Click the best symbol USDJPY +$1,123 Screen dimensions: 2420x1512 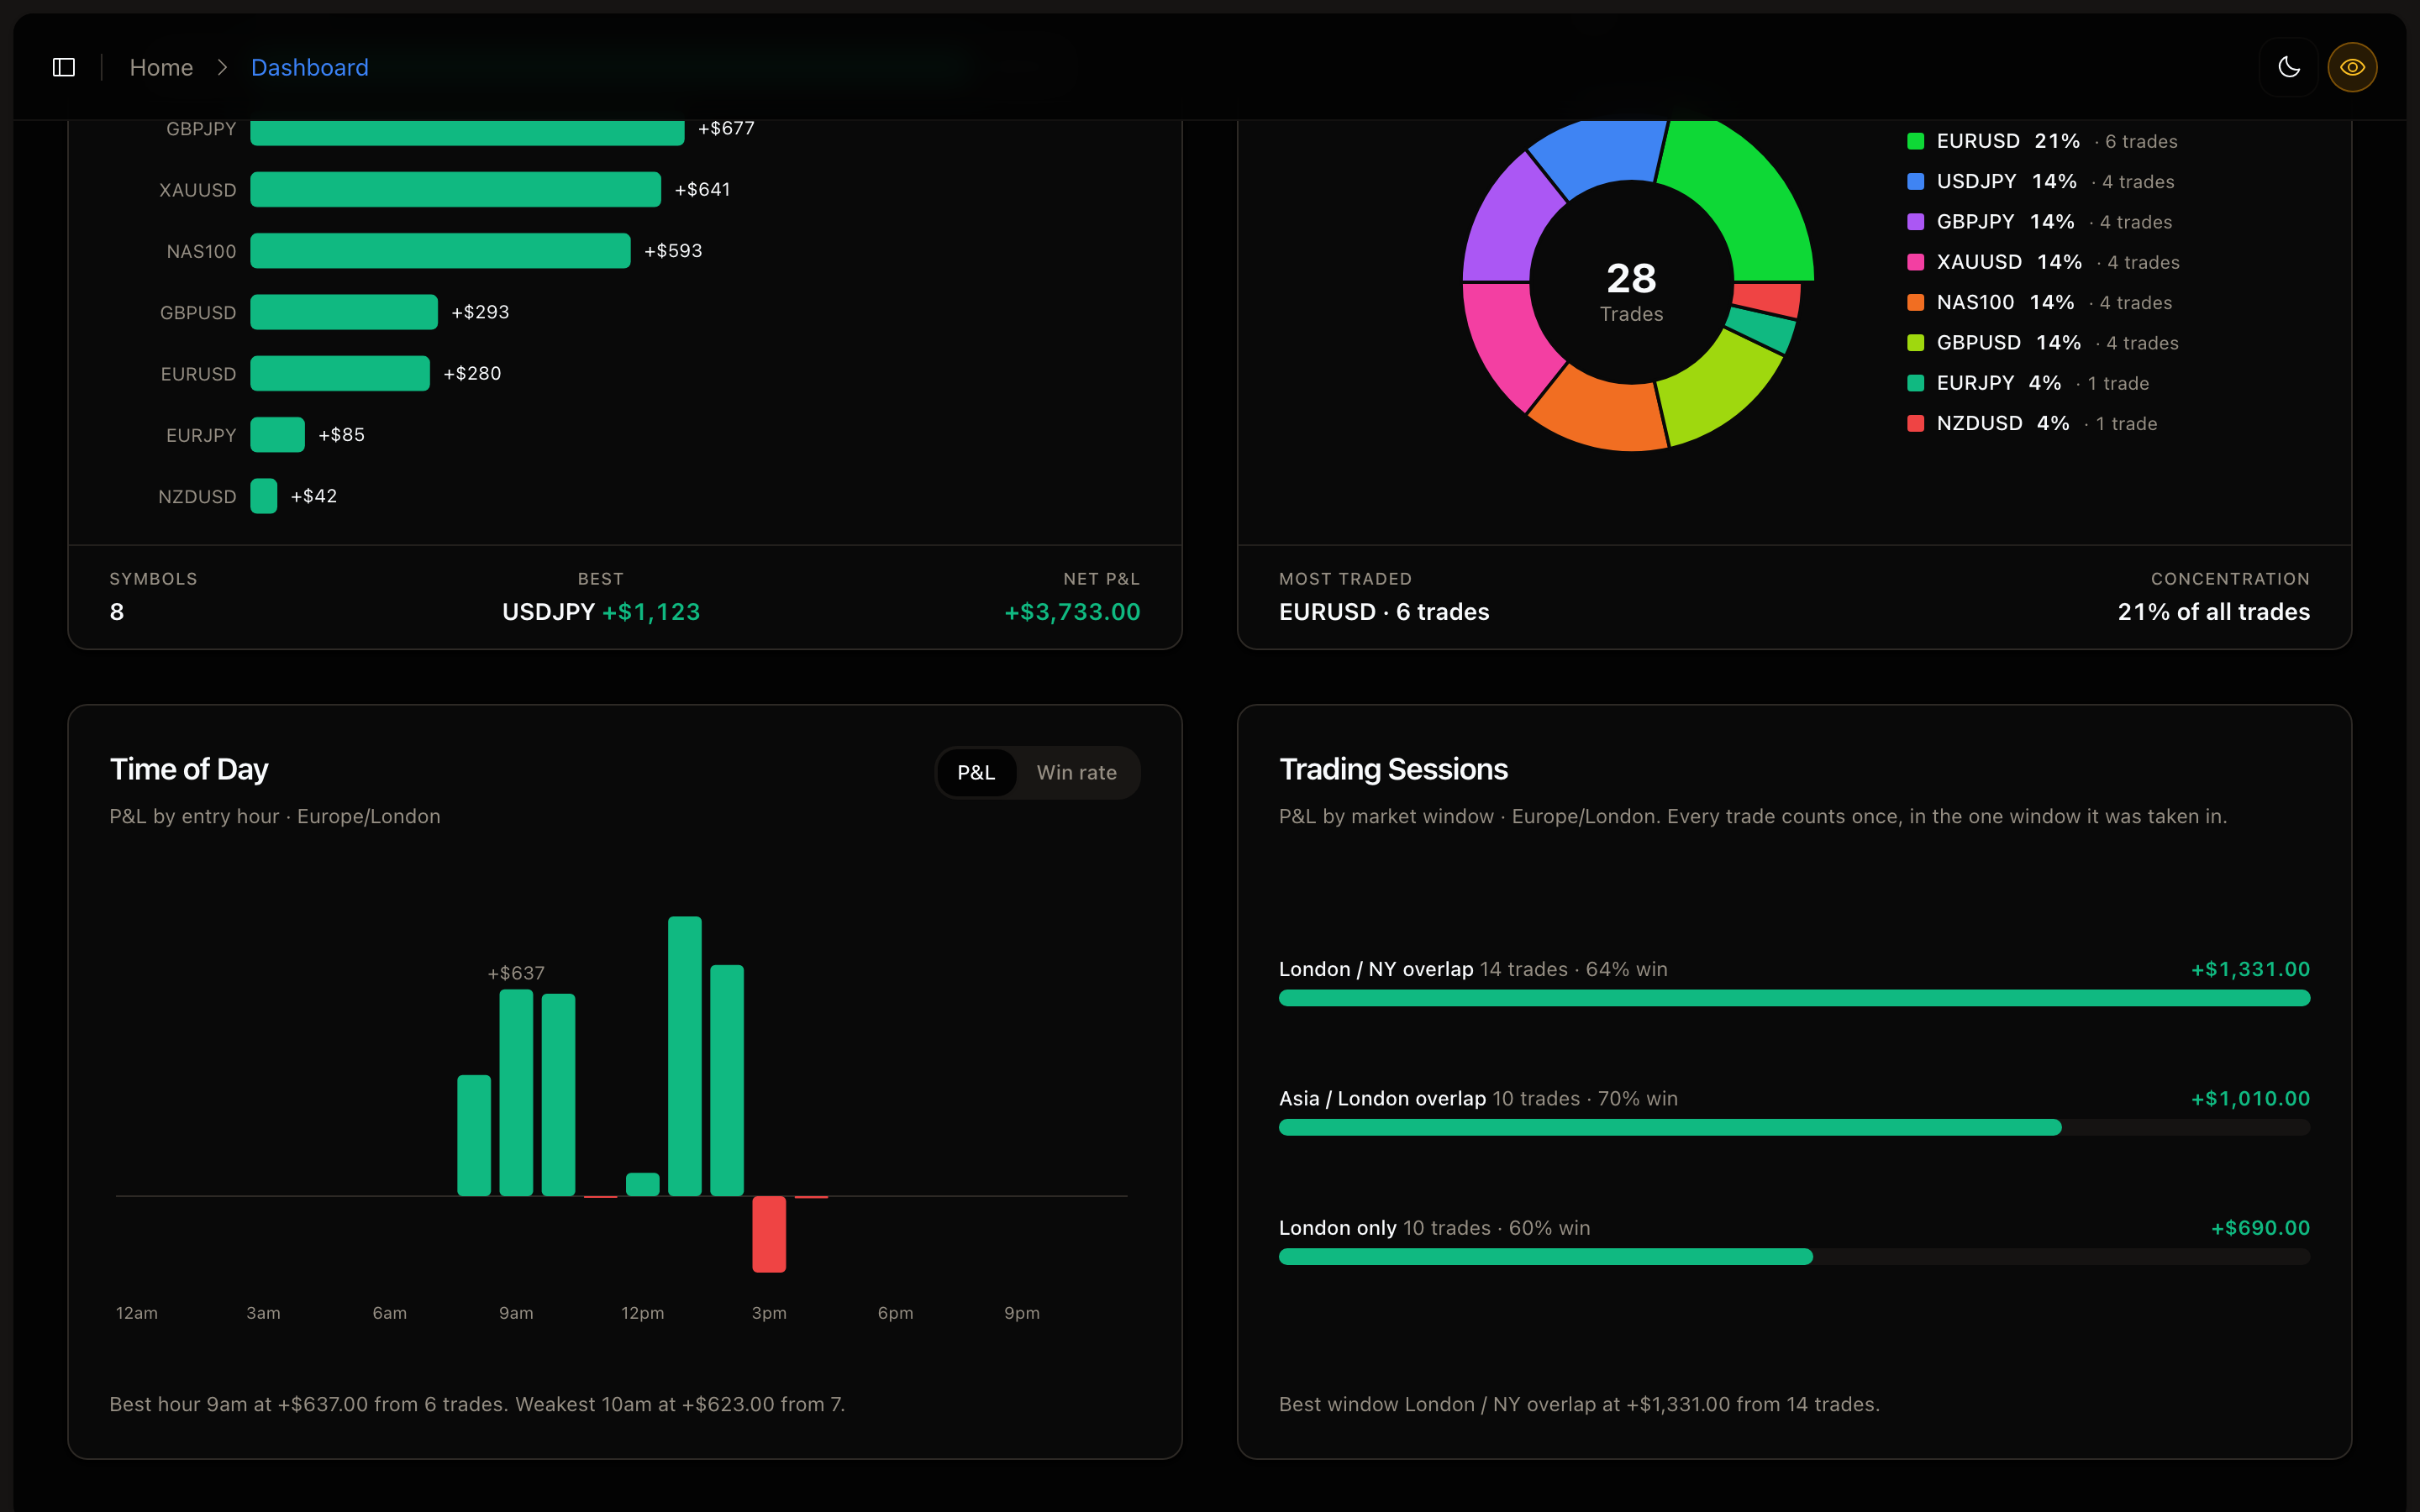(601, 612)
